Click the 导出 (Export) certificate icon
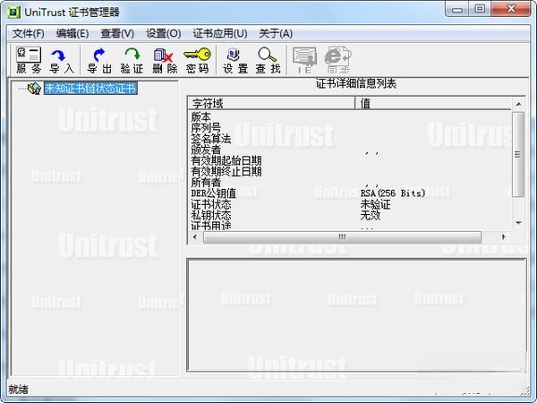This screenshot has width=537, height=403. point(99,60)
